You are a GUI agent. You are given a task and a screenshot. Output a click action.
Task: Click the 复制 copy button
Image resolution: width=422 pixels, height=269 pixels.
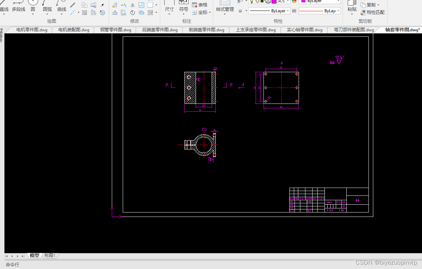coord(368,5)
